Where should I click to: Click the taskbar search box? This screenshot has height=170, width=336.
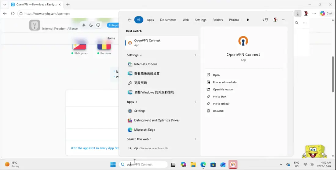(x=143, y=165)
